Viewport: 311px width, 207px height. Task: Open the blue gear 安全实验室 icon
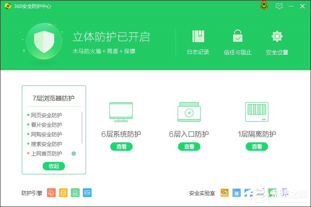(237, 193)
